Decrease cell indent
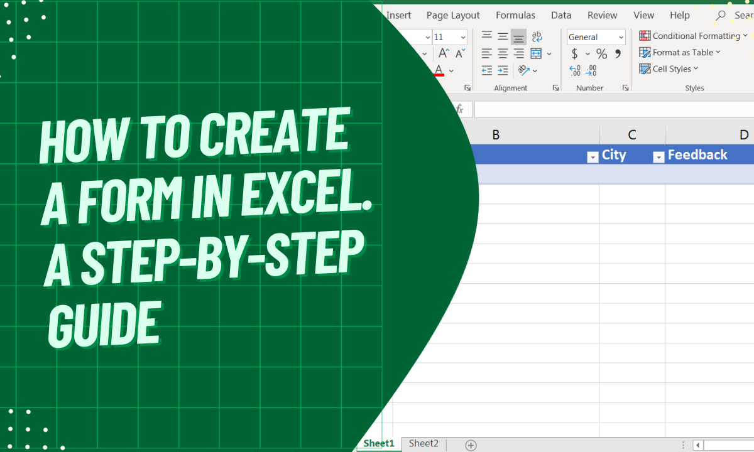The height and width of the screenshot is (452, 754). click(487, 70)
